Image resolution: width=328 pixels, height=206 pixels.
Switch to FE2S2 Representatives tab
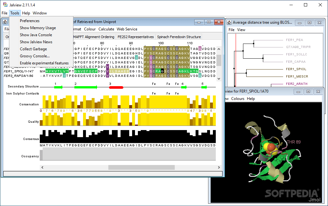point(136,37)
